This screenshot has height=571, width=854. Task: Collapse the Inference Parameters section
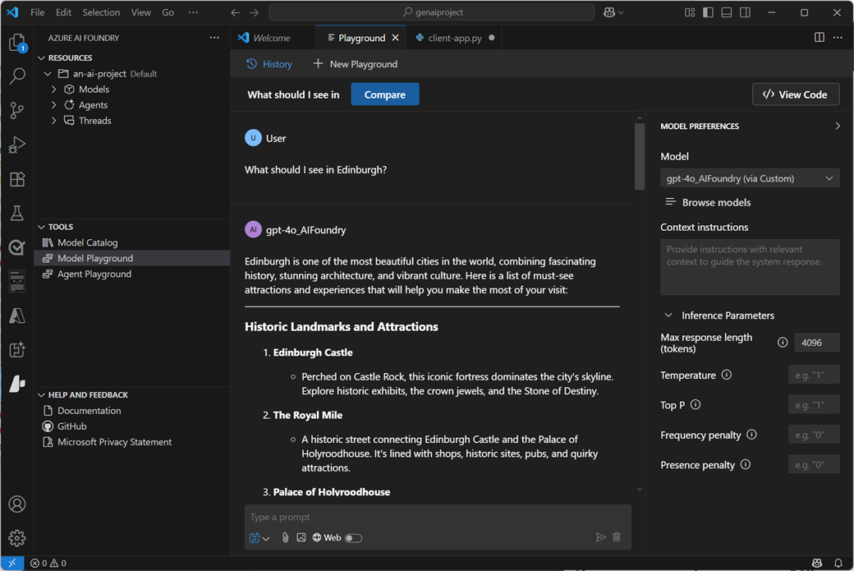[668, 315]
